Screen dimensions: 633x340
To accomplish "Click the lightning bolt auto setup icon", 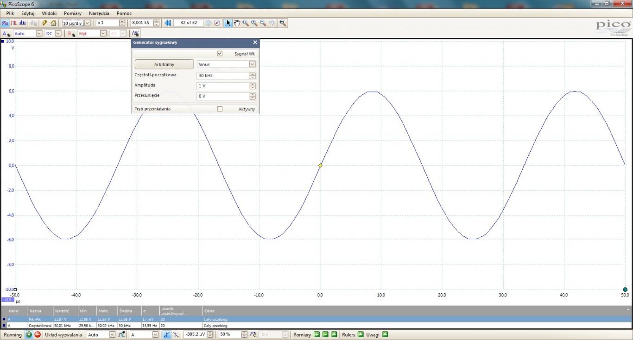I will 44,23.
